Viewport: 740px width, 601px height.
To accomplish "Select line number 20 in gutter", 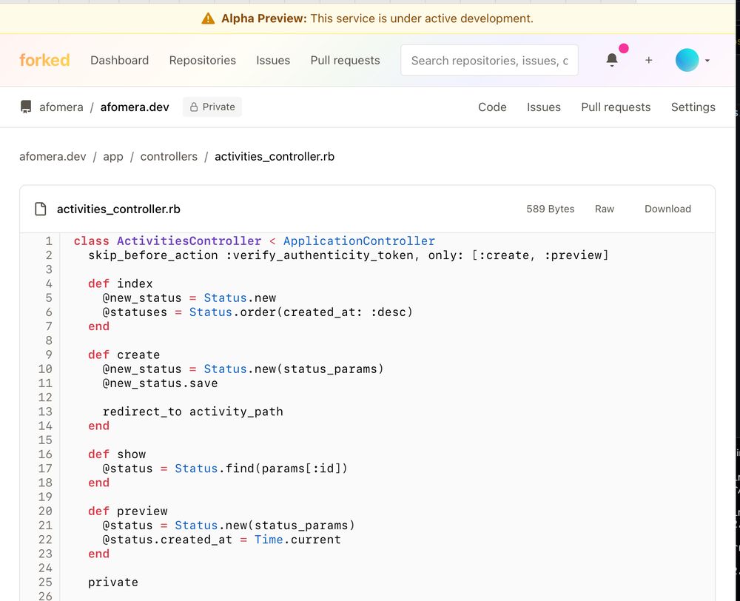I will click(x=45, y=511).
